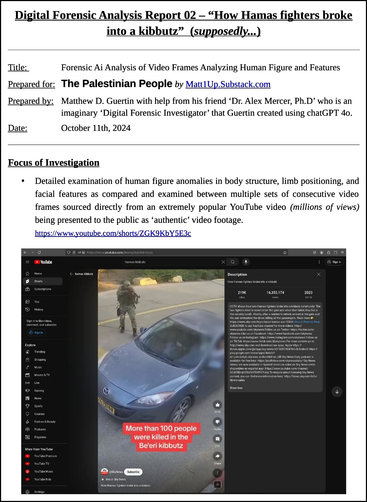The height and width of the screenshot is (502, 367).
Task: Open News under Explore
Action: click(43, 398)
